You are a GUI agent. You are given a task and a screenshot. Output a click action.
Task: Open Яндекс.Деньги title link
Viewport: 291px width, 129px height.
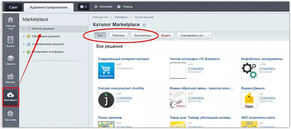coord(253,88)
